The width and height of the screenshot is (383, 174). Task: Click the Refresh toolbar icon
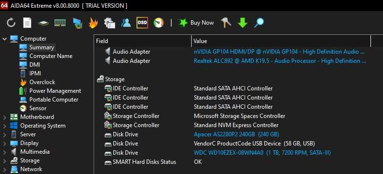11,23
